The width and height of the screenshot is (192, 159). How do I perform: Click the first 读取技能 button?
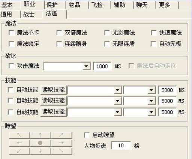tap(53, 90)
